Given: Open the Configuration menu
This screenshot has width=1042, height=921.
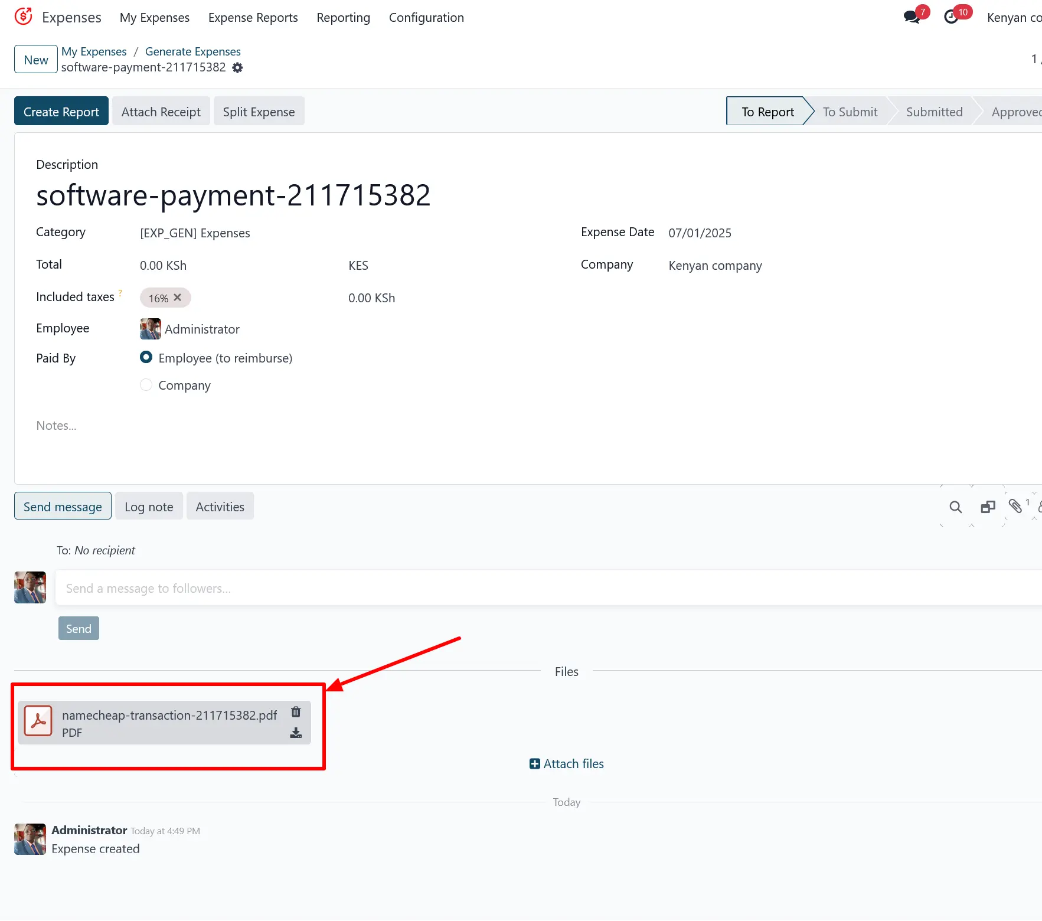Looking at the screenshot, I should coord(426,18).
